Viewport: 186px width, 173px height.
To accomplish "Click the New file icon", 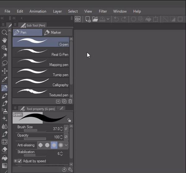I will tap(88, 19).
